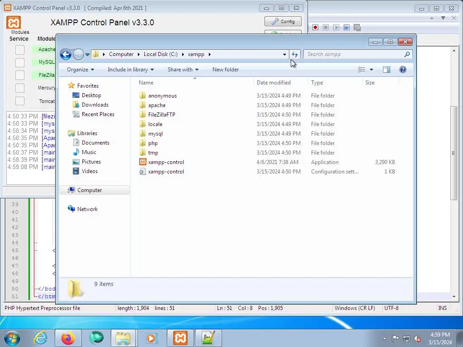Refresh the xampp folder view
The height and width of the screenshot is (347, 463).
point(295,54)
